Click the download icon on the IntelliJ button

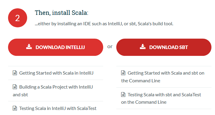coord(29,47)
